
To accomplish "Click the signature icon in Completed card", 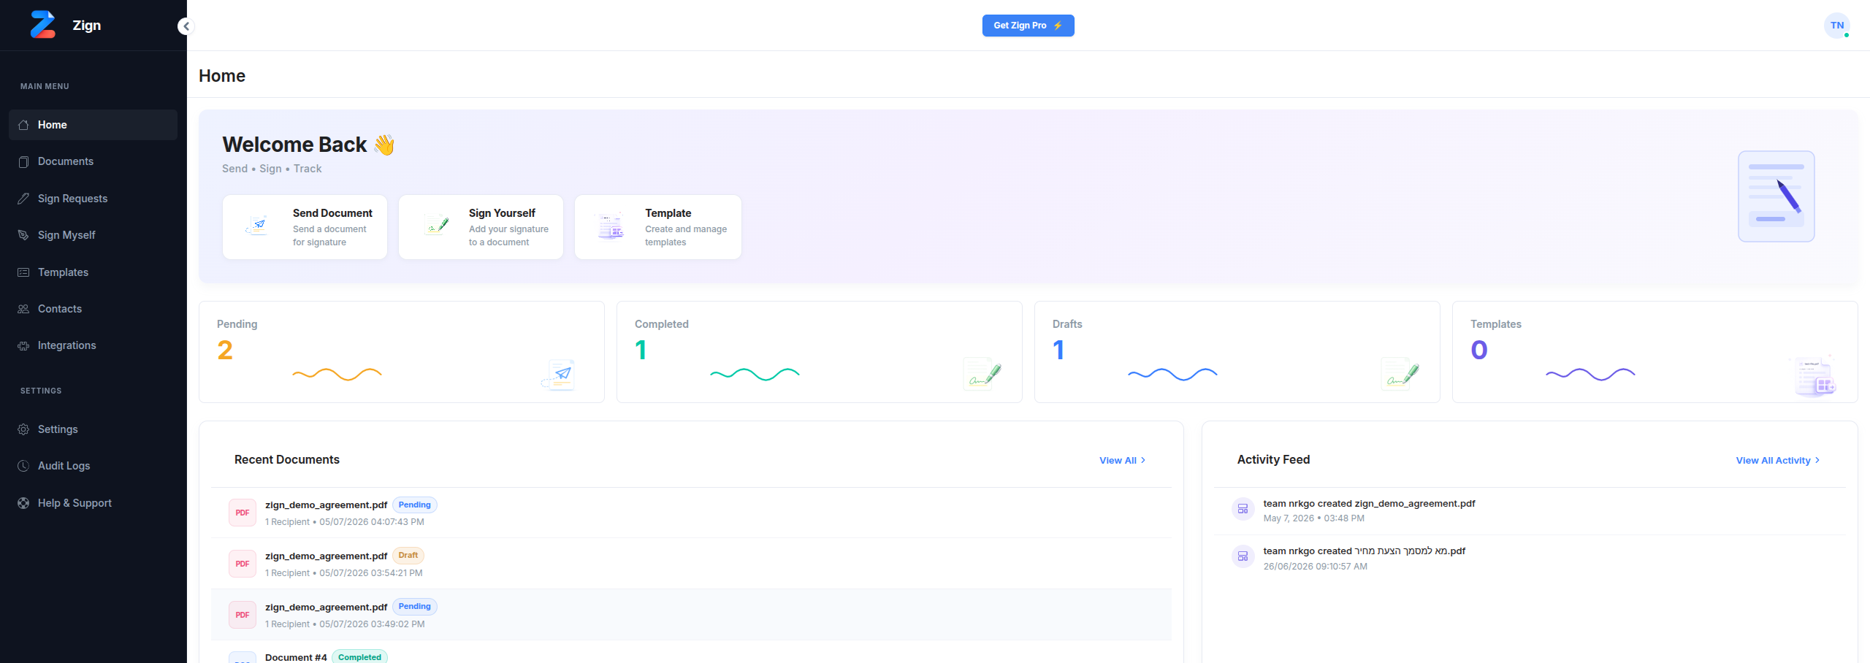I will coord(982,374).
